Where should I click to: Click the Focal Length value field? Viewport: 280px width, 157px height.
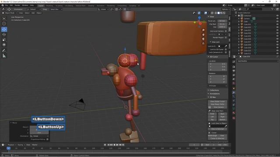[x=222, y=21]
